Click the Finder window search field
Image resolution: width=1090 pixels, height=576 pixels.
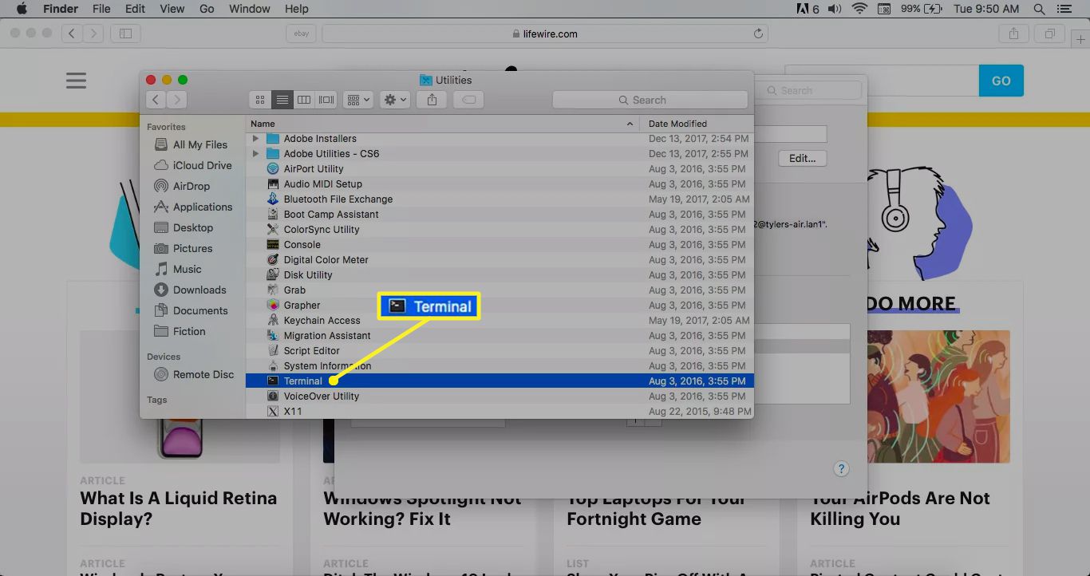pos(650,100)
